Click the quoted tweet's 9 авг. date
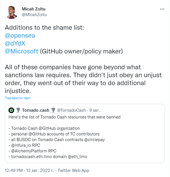The image size is (170, 177). 95,110
